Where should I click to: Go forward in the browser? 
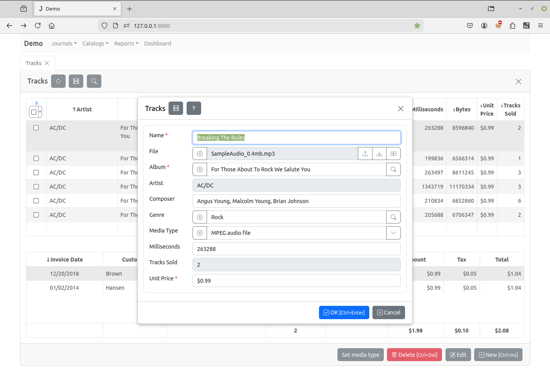pos(24,25)
